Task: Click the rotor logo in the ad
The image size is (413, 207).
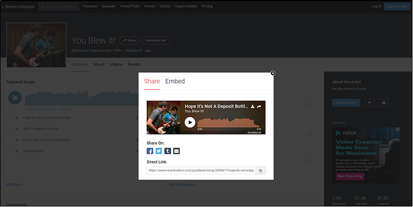Action: (346, 133)
